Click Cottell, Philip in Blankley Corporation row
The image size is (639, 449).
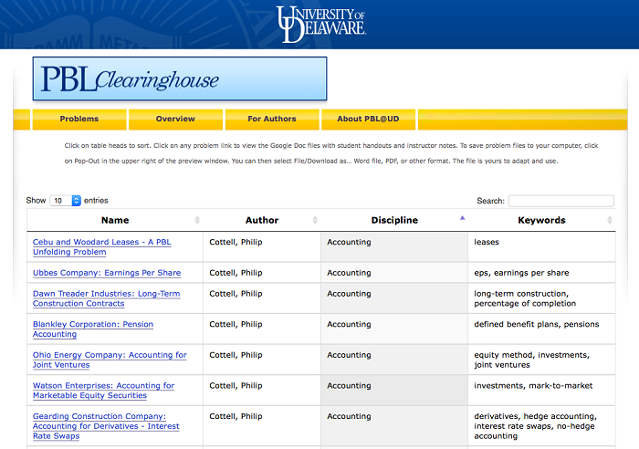(236, 324)
